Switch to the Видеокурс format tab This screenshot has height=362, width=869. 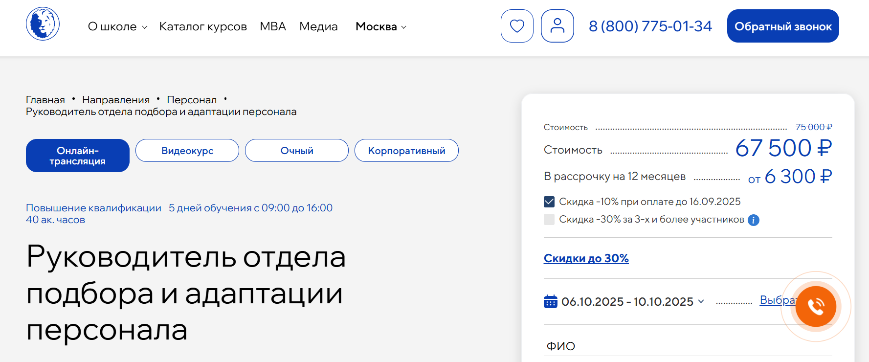pos(187,151)
